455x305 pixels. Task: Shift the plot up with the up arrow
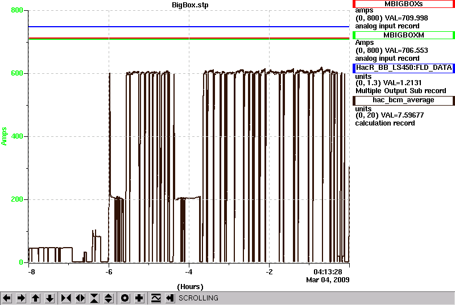pyautogui.click(x=35, y=298)
